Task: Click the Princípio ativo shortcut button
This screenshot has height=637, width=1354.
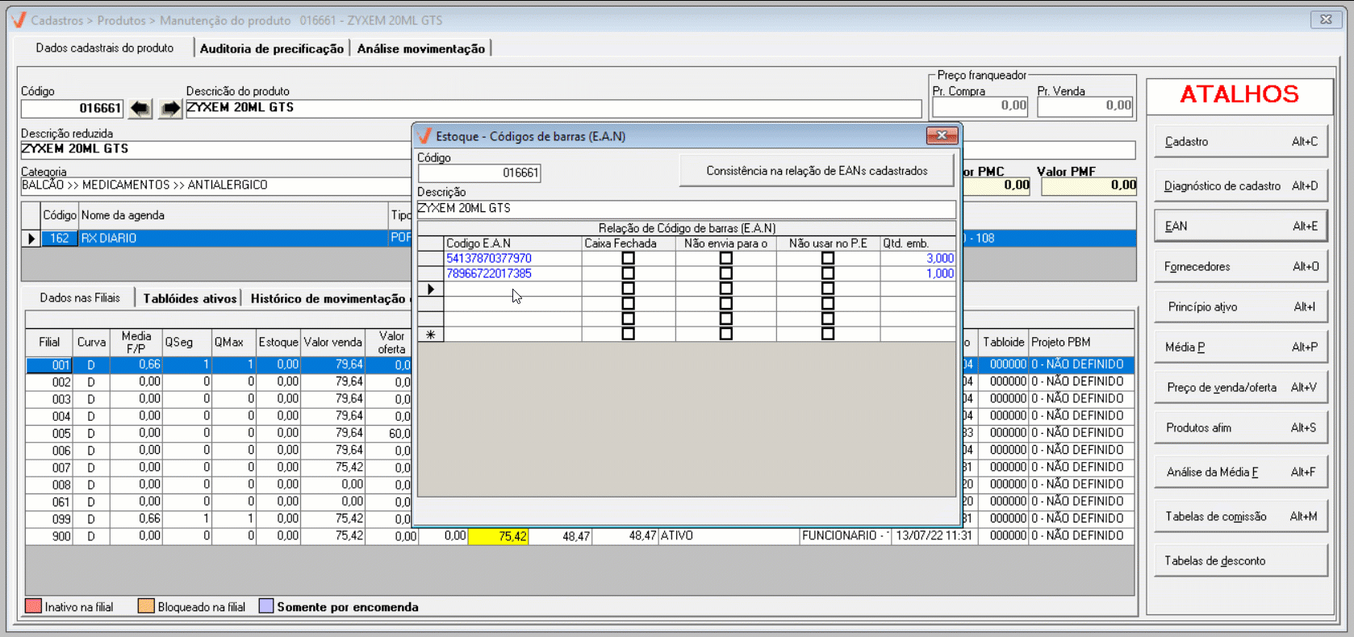Action: click(x=1240, y=307)
